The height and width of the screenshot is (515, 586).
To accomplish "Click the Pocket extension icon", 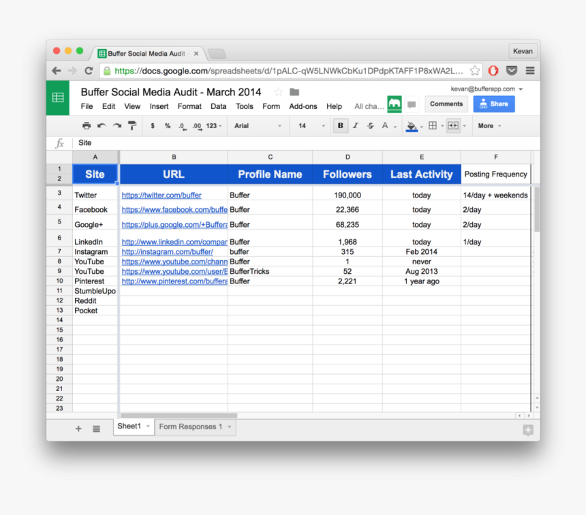I will coord(512,71).
